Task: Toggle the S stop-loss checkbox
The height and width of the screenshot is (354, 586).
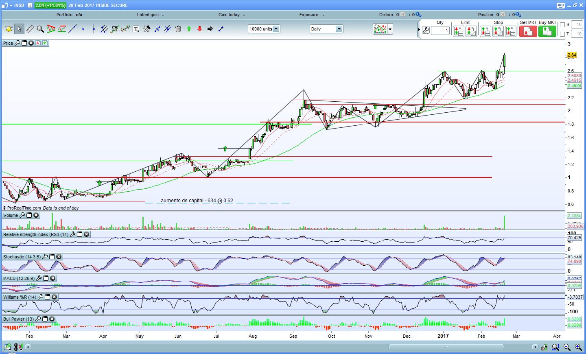Action: pyautogui.click(x=562, y=25)
